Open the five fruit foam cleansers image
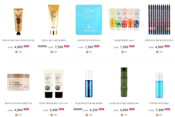The height and width of the screenshot is (117, 175). pyautogui.click(x=124, y=19)
